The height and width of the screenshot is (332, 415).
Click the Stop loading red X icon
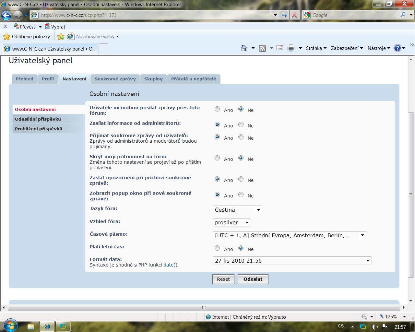[294, 15]
